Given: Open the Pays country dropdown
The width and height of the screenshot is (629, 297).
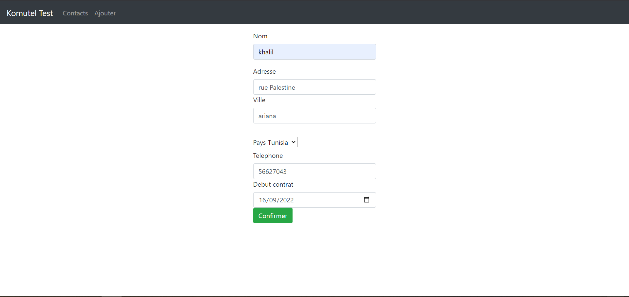Looking at the screenshot, I should (281, 142).
